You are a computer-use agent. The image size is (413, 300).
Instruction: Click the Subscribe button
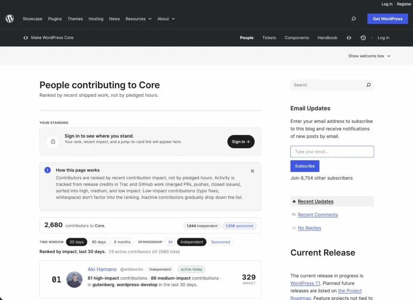(x=305, y=166)
